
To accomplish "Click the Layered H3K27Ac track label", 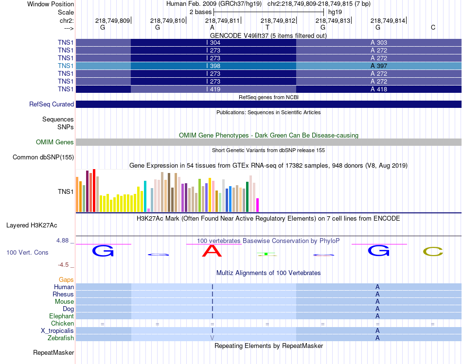I will (32, 225).
